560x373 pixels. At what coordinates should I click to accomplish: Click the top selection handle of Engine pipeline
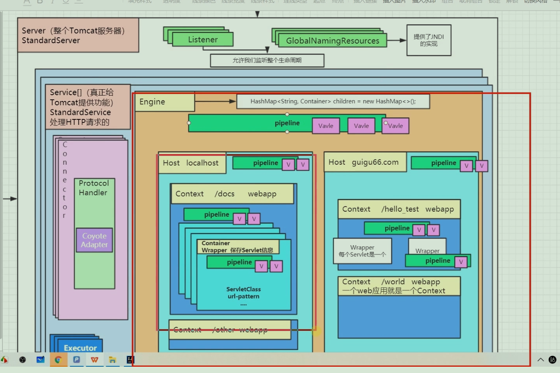click(287, 114)
